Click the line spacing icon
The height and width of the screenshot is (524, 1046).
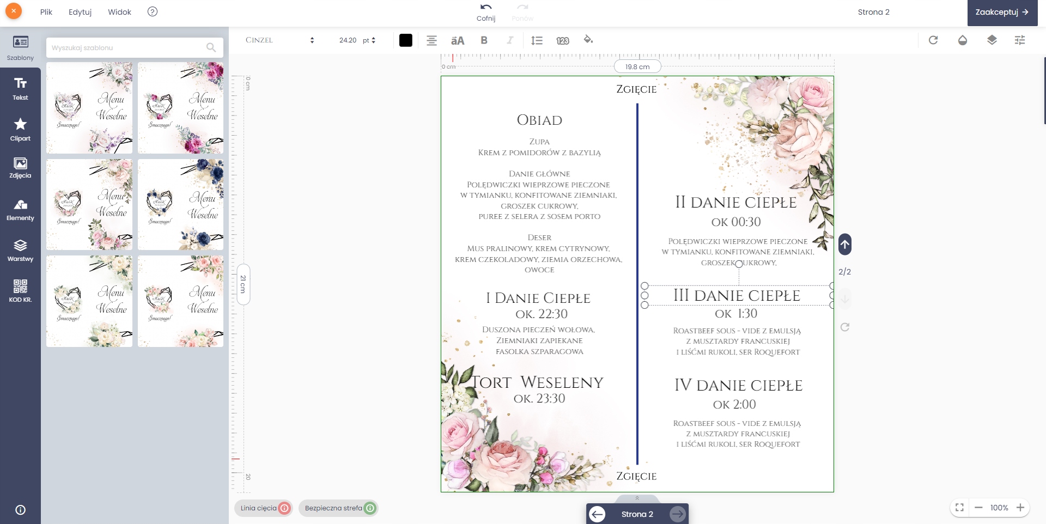pos(537,40)
